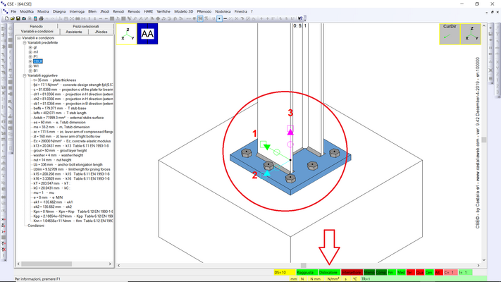The width and height of the screenshot is (501, 282).
Task: Expand the W1 variable node
Action: tap(30, 66)
